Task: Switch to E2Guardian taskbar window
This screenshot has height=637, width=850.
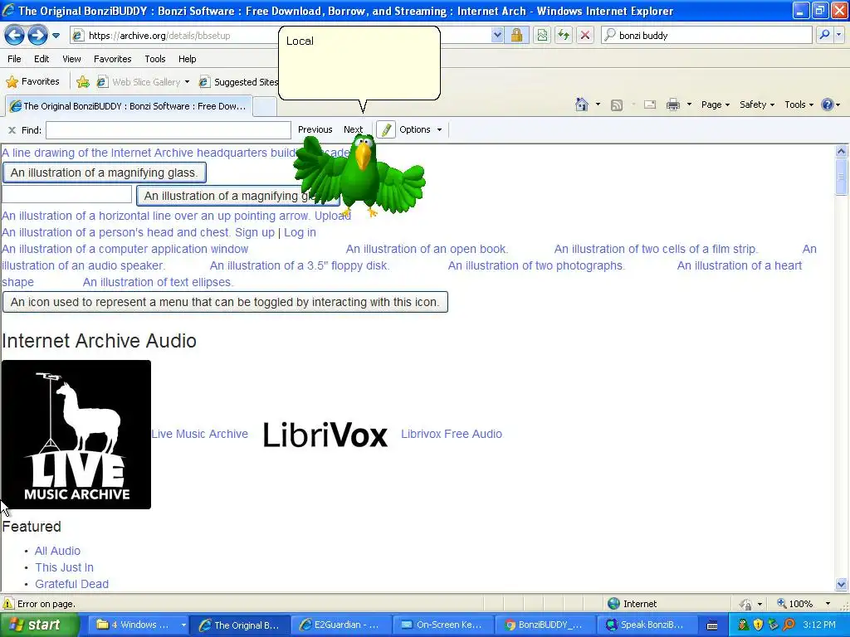Action: click(x=341, y=625)
